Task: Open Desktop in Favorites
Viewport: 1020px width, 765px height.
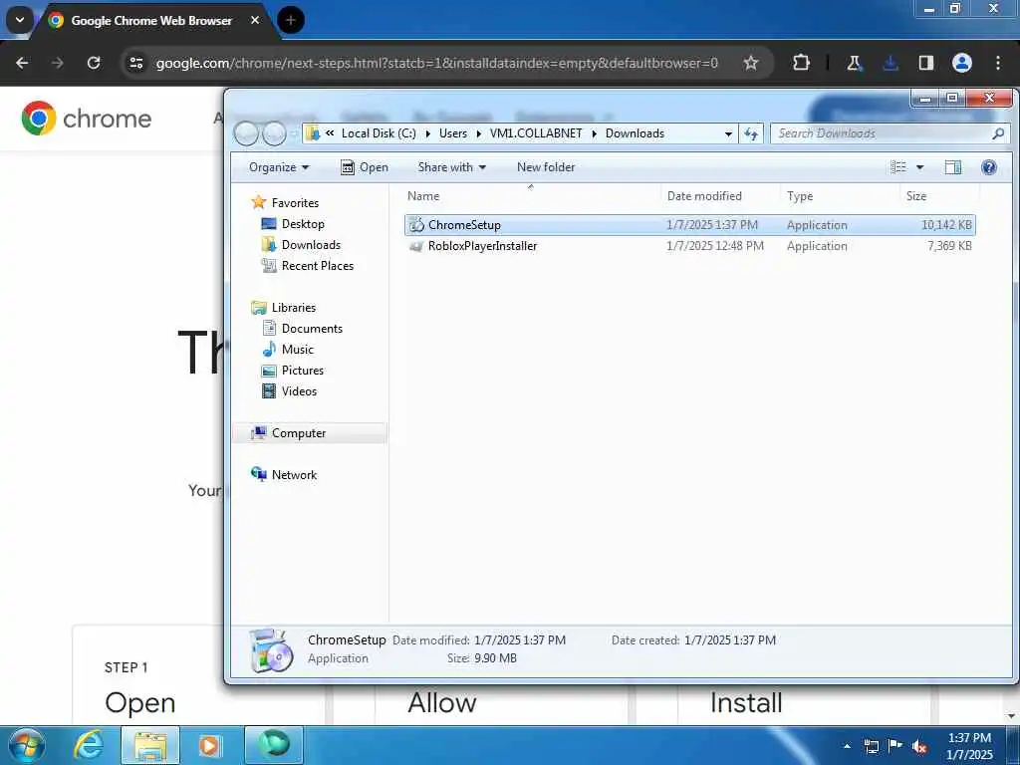Action: (303, 224)
